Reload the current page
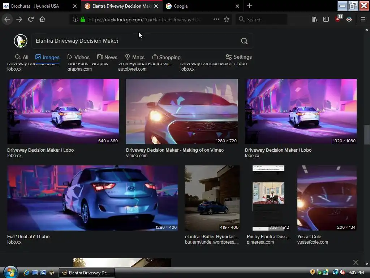Screen dimensions: 370x278 pyautogui.click(x=31, y=20)
